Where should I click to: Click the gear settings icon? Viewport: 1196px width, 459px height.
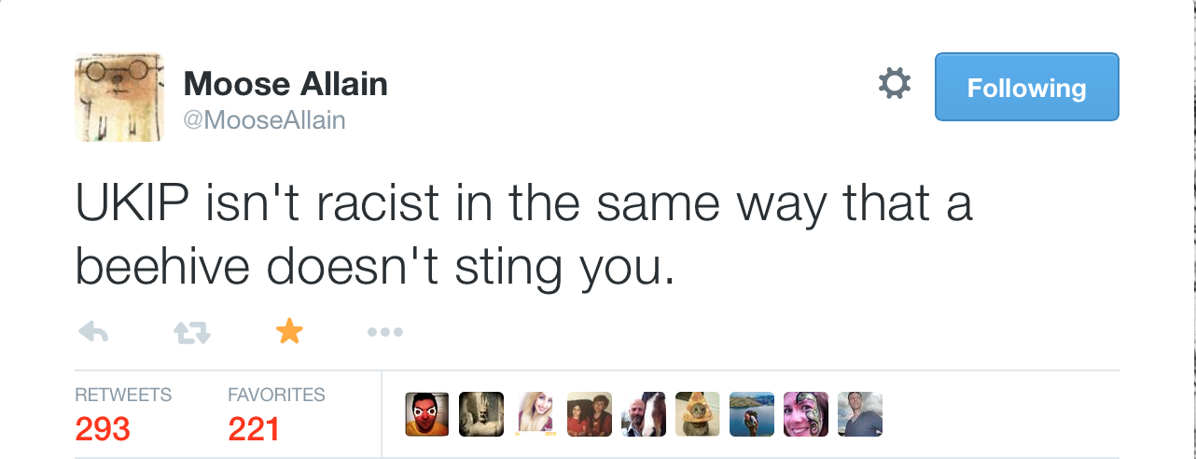coord(894,87)
